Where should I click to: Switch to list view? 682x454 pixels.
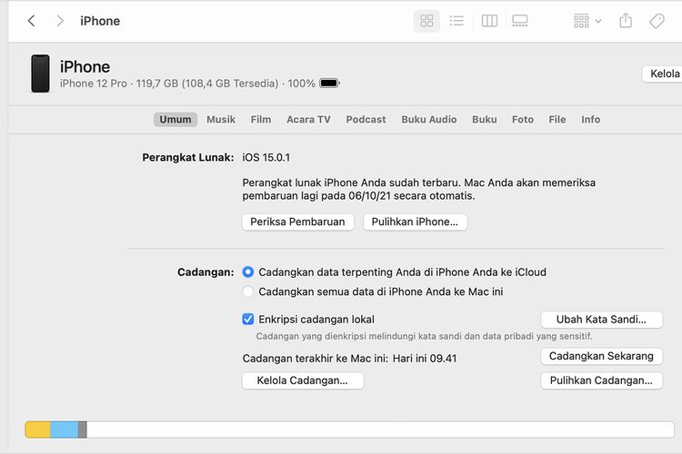[456, 21]
